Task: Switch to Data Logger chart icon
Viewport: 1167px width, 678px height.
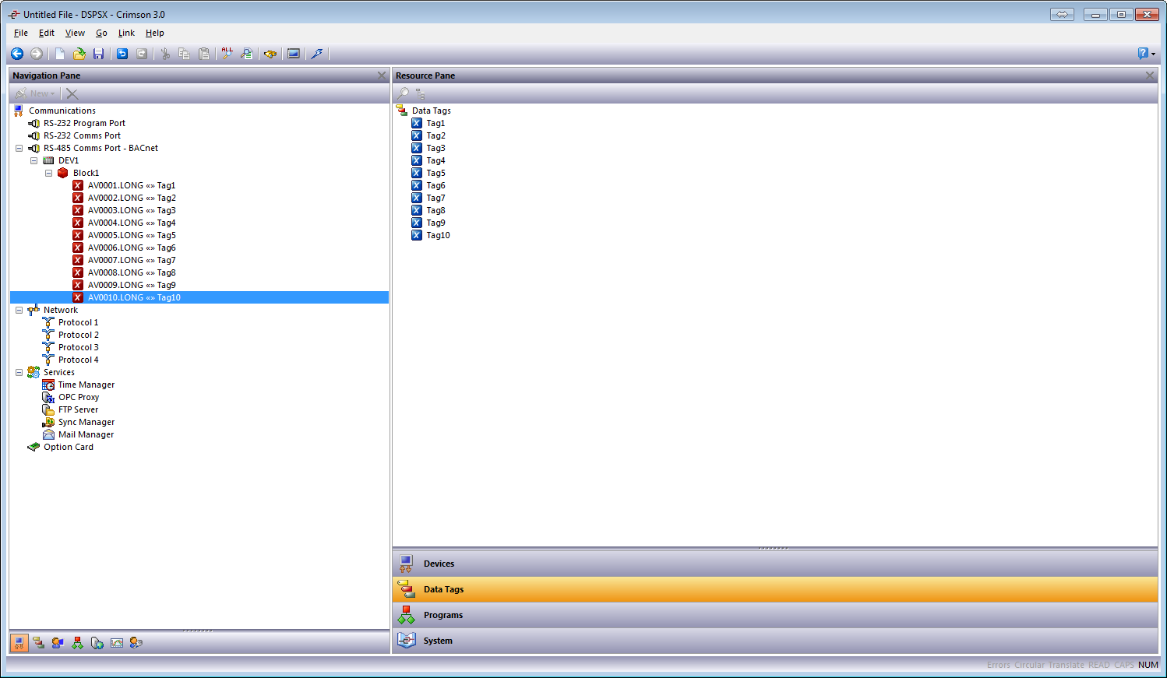Action: (117, 643)
